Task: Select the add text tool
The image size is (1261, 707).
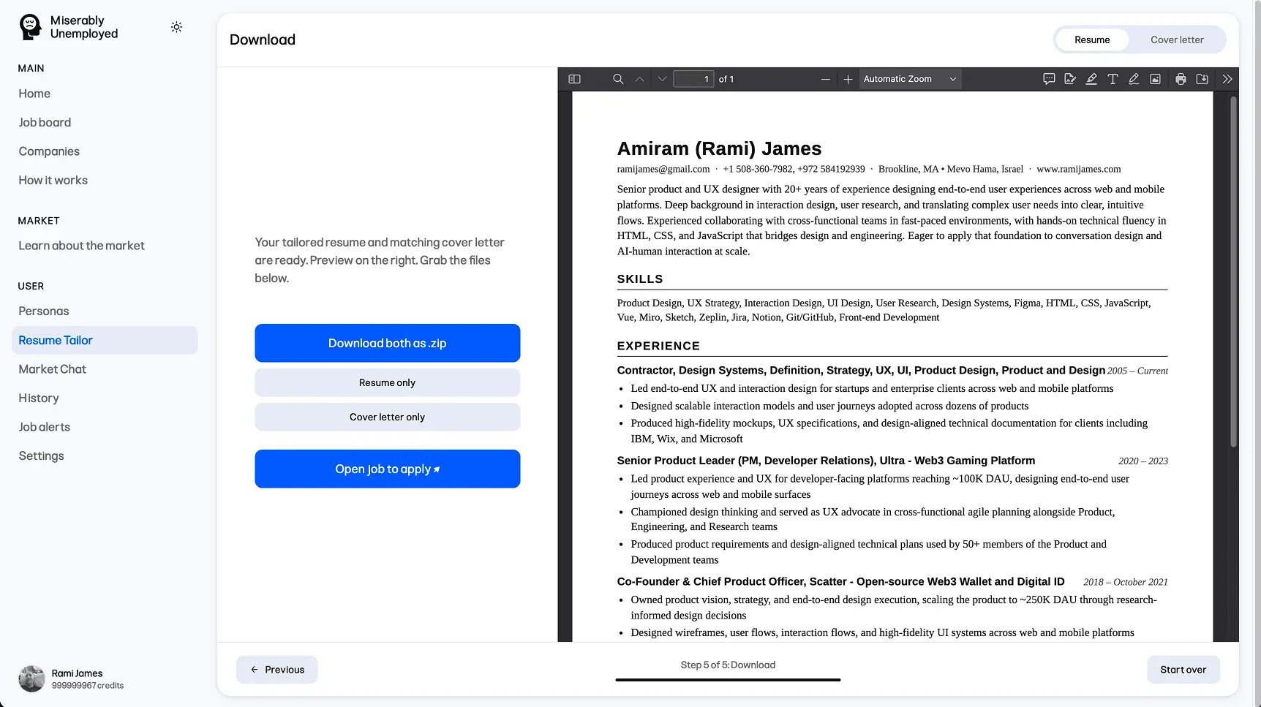Action: pyautogui.click(x=1113, y=79)
